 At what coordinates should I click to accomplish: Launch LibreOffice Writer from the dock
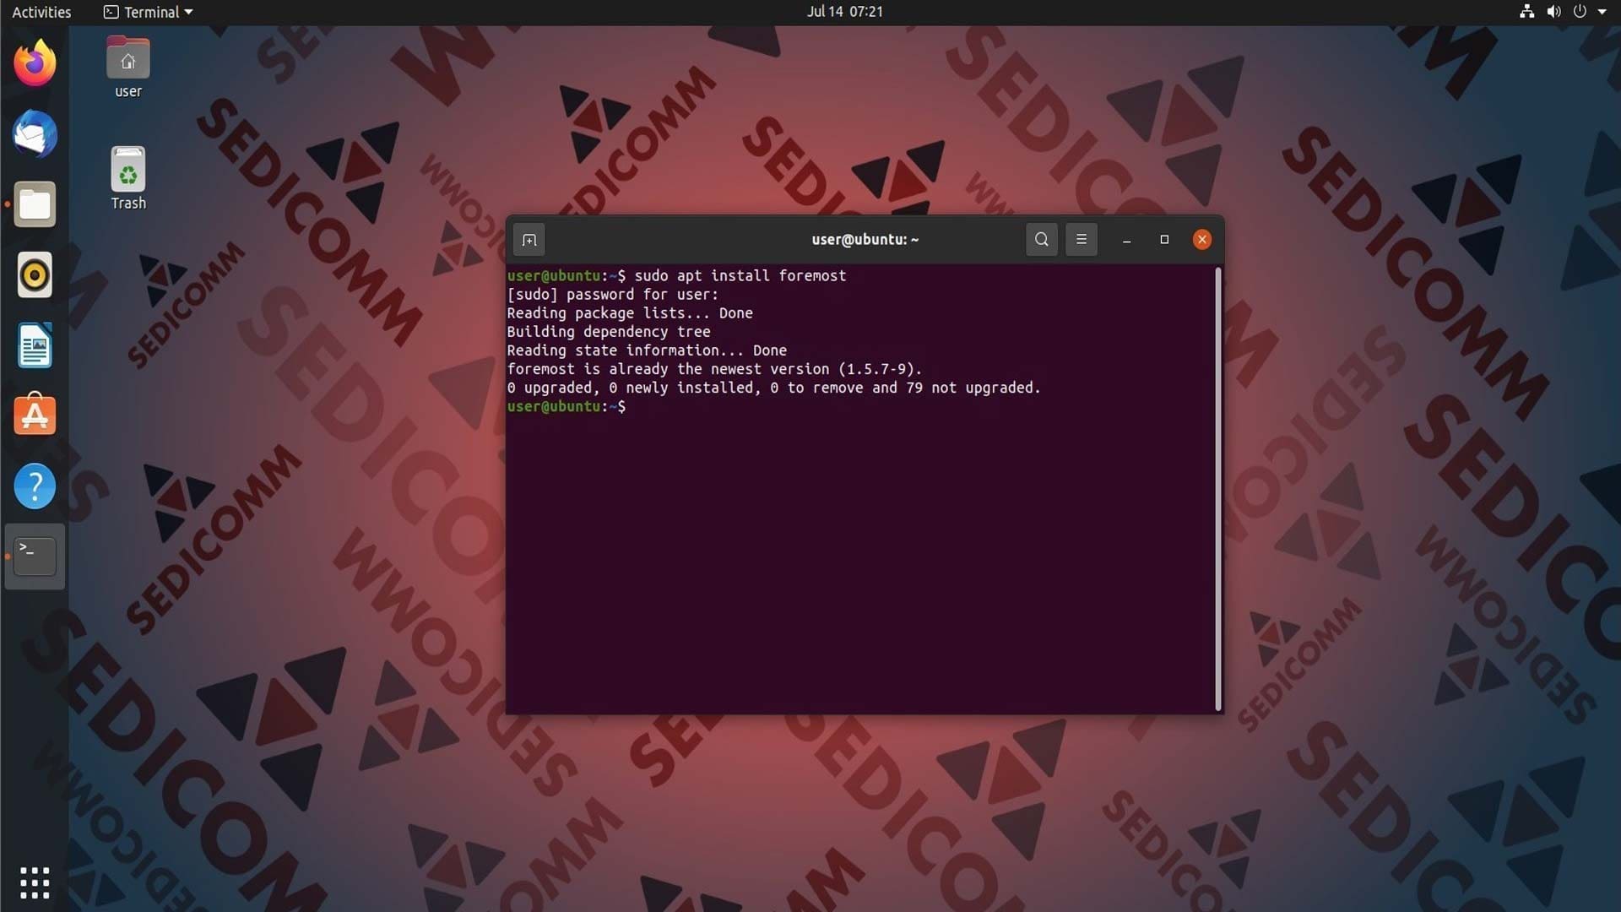(x=35, y=345)
